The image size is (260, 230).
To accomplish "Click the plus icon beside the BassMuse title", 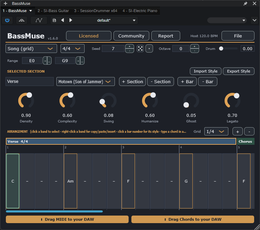I will pos(5,3).
